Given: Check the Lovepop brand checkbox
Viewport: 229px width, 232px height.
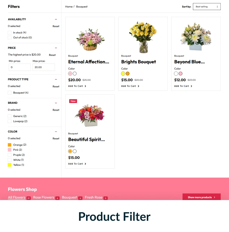Looking at the screenshot, I should click(x=9, y=121).
